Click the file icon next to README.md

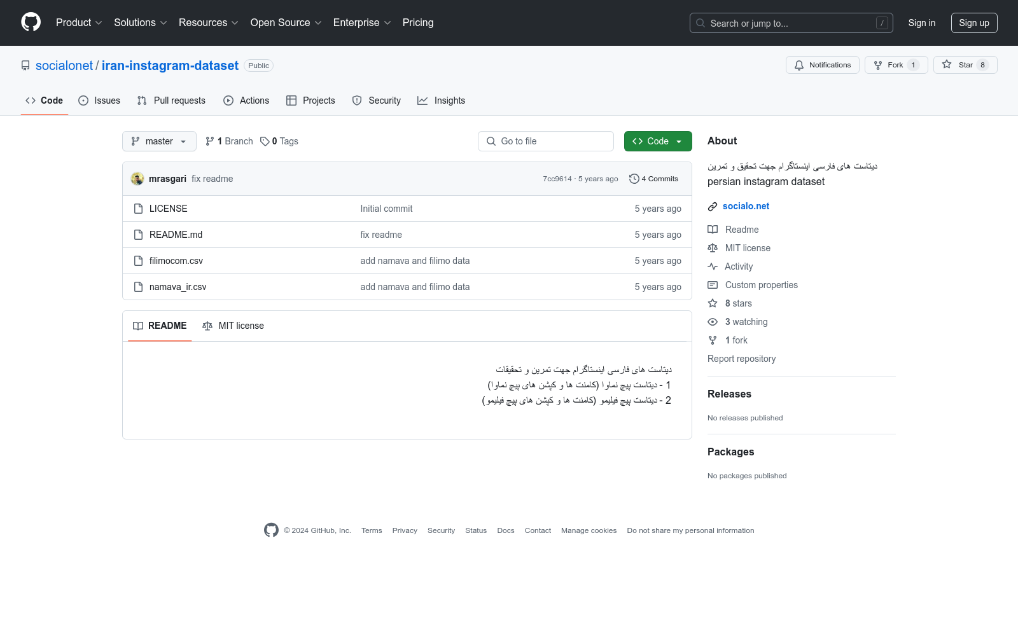[x=138, y=235]
